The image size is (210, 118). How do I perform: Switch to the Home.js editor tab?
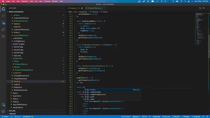click(75, 8)
